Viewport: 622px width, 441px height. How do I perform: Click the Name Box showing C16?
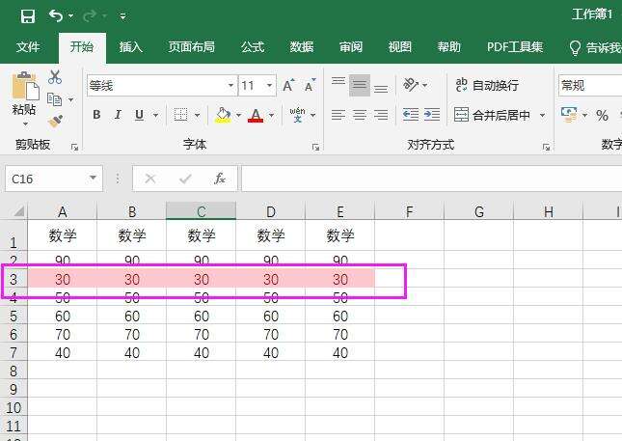pos(54,179)
